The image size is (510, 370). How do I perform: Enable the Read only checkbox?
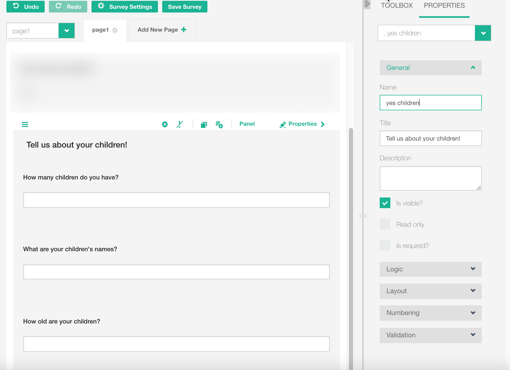click(385, 224)
